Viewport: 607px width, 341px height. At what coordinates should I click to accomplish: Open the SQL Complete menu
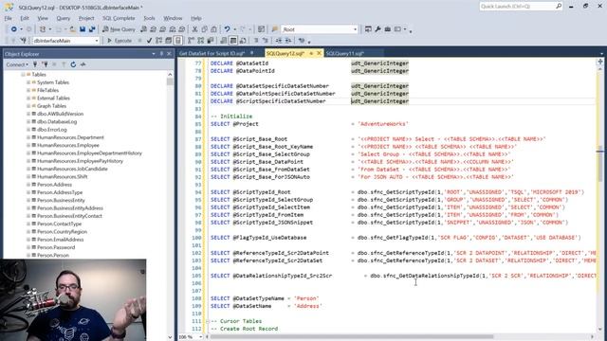click(119, 18)
